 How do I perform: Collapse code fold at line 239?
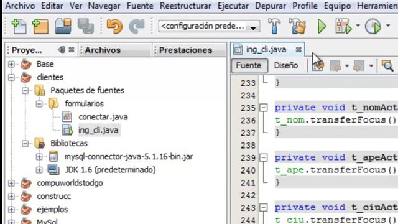tap(264, 157)
